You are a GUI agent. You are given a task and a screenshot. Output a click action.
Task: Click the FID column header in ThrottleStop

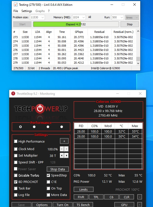81,126
